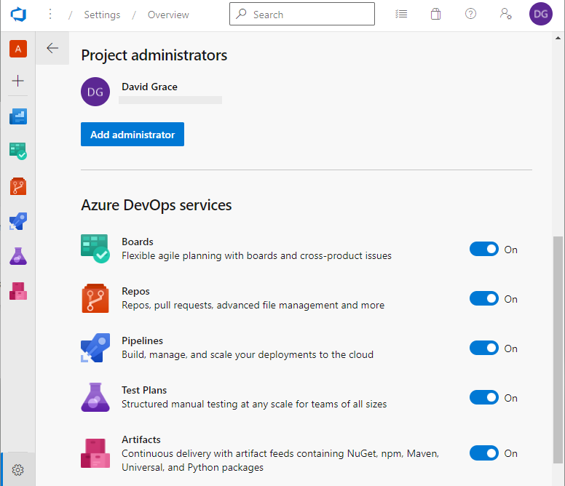Screen dimensions: 565x486
Task: Turn off the Boards service toggle
Action: coord(484,249)
